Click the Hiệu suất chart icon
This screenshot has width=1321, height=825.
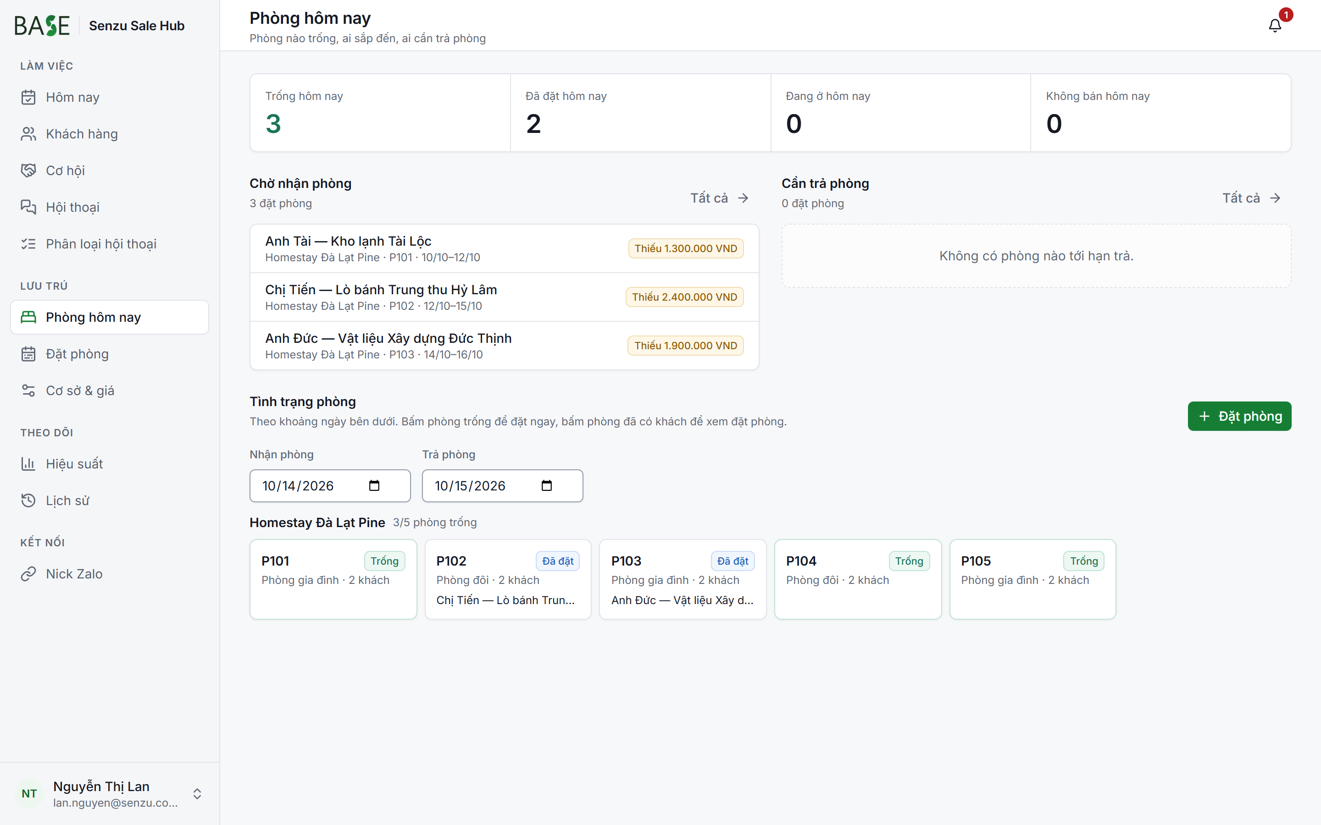point(28,464)
